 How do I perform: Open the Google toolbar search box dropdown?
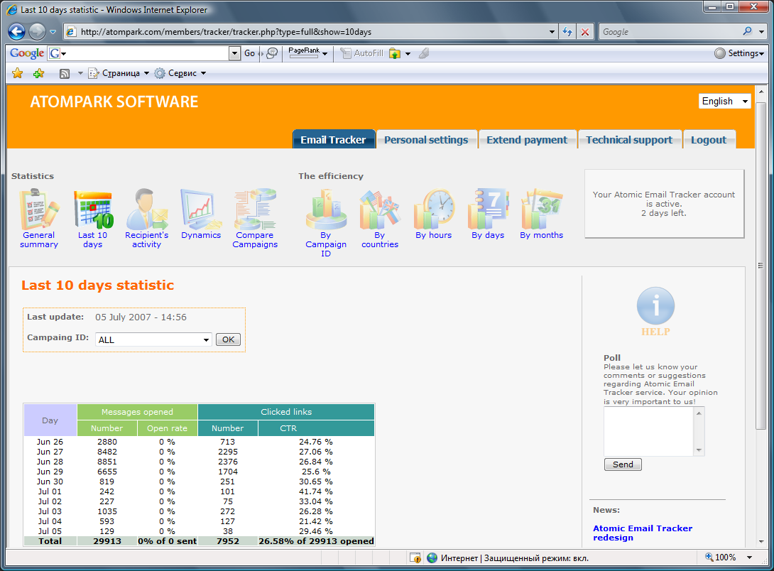(234, 53)
